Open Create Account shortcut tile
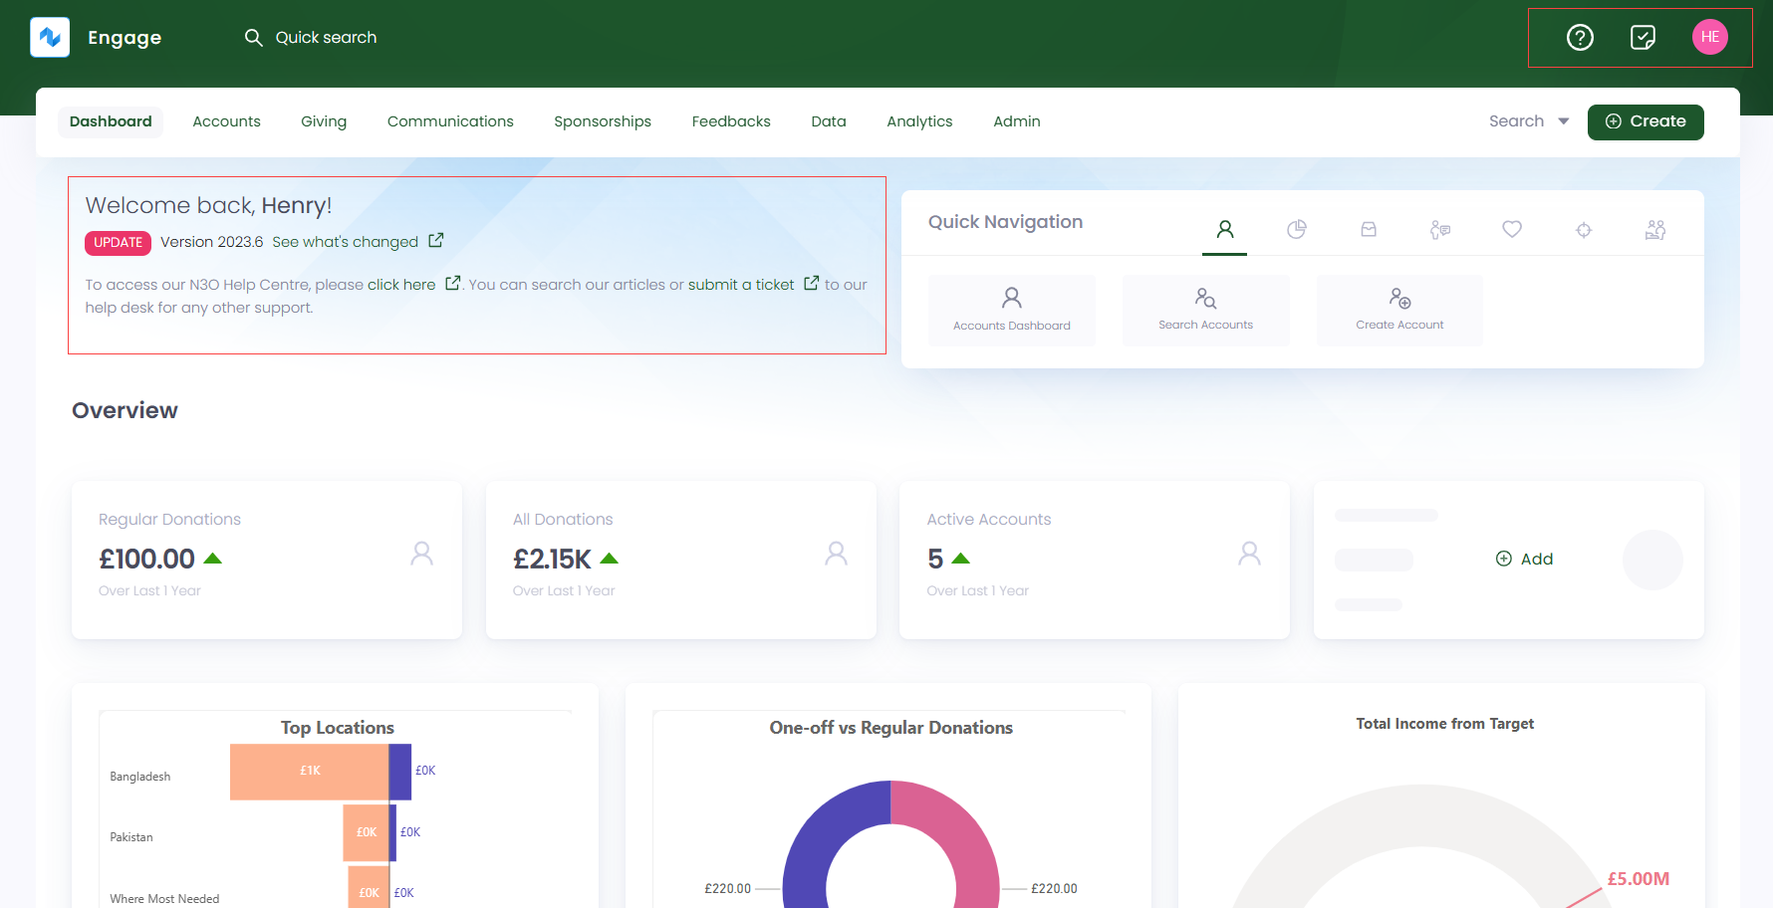Viewport: 1773px width, 908px height. (x=1399, y=311)
